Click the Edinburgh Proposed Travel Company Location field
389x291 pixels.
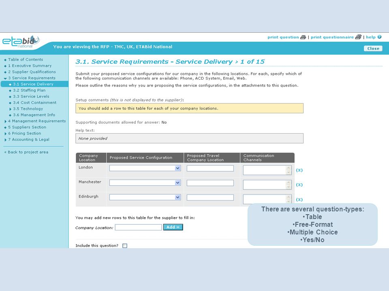(x=210, y=198)
